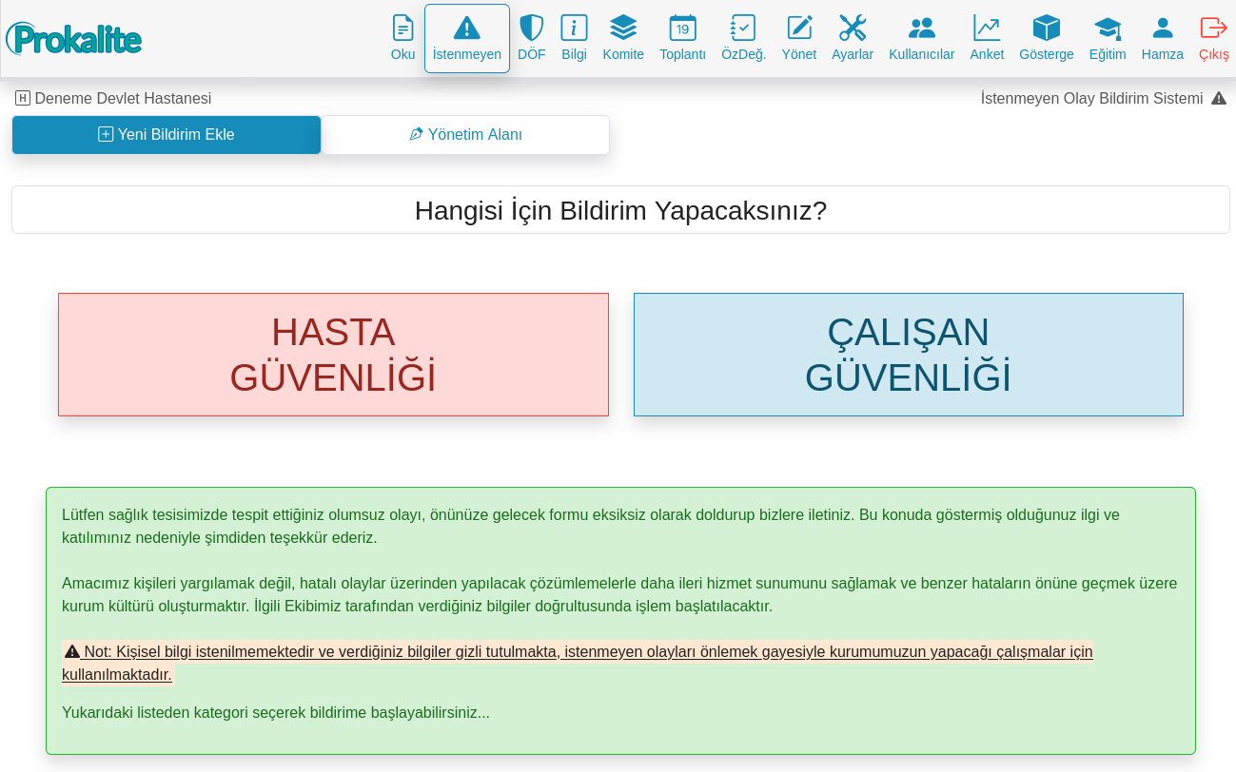Click the Lütfen sağlık tesisimizde paragraph
1236x772 pixels.
(x=591, y=526)
